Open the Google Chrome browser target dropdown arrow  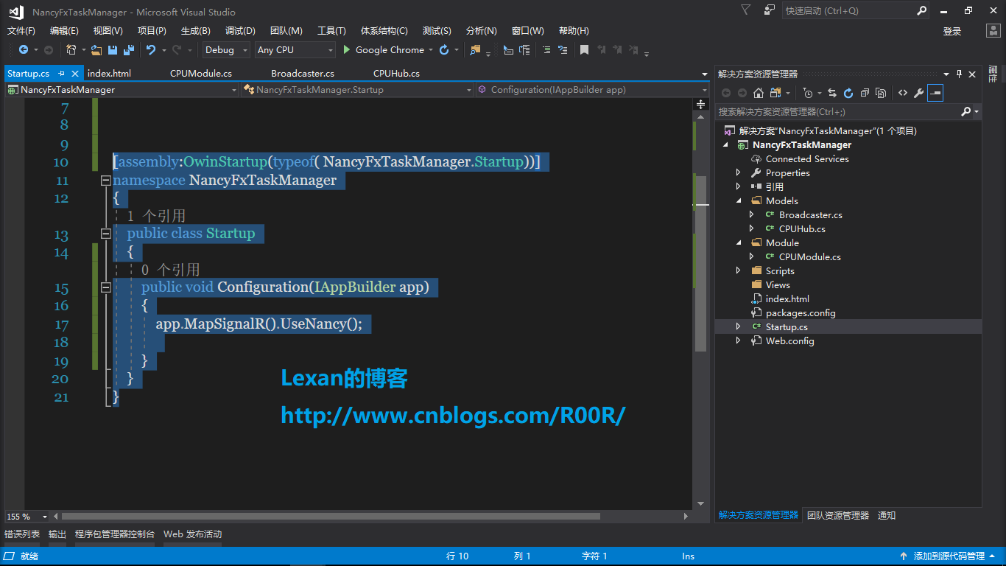click(x=431, y=50)
